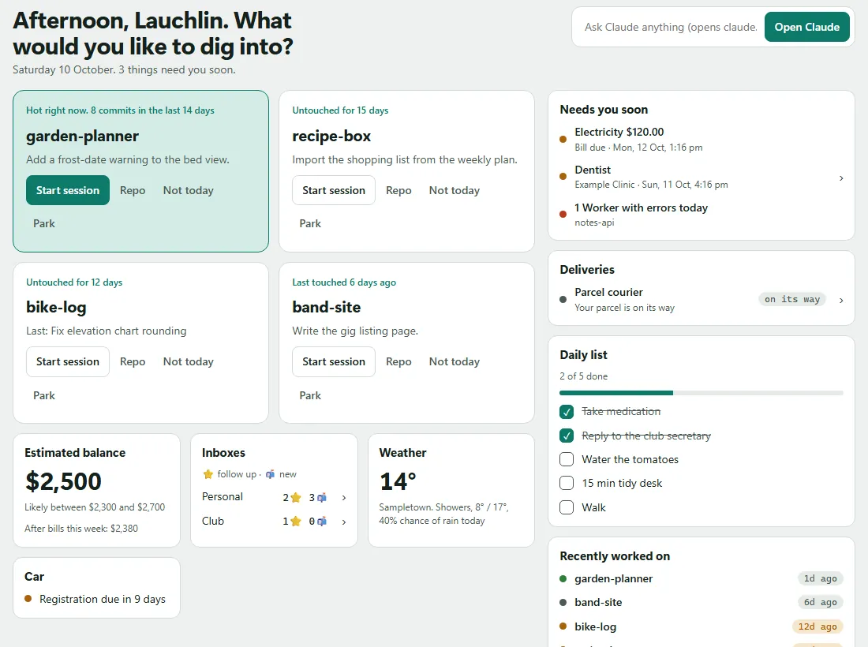The width and height of the screenshot is (868, 647).
Task: Click the mailbox icon in Personal inbox row
Action: [322, 498]
